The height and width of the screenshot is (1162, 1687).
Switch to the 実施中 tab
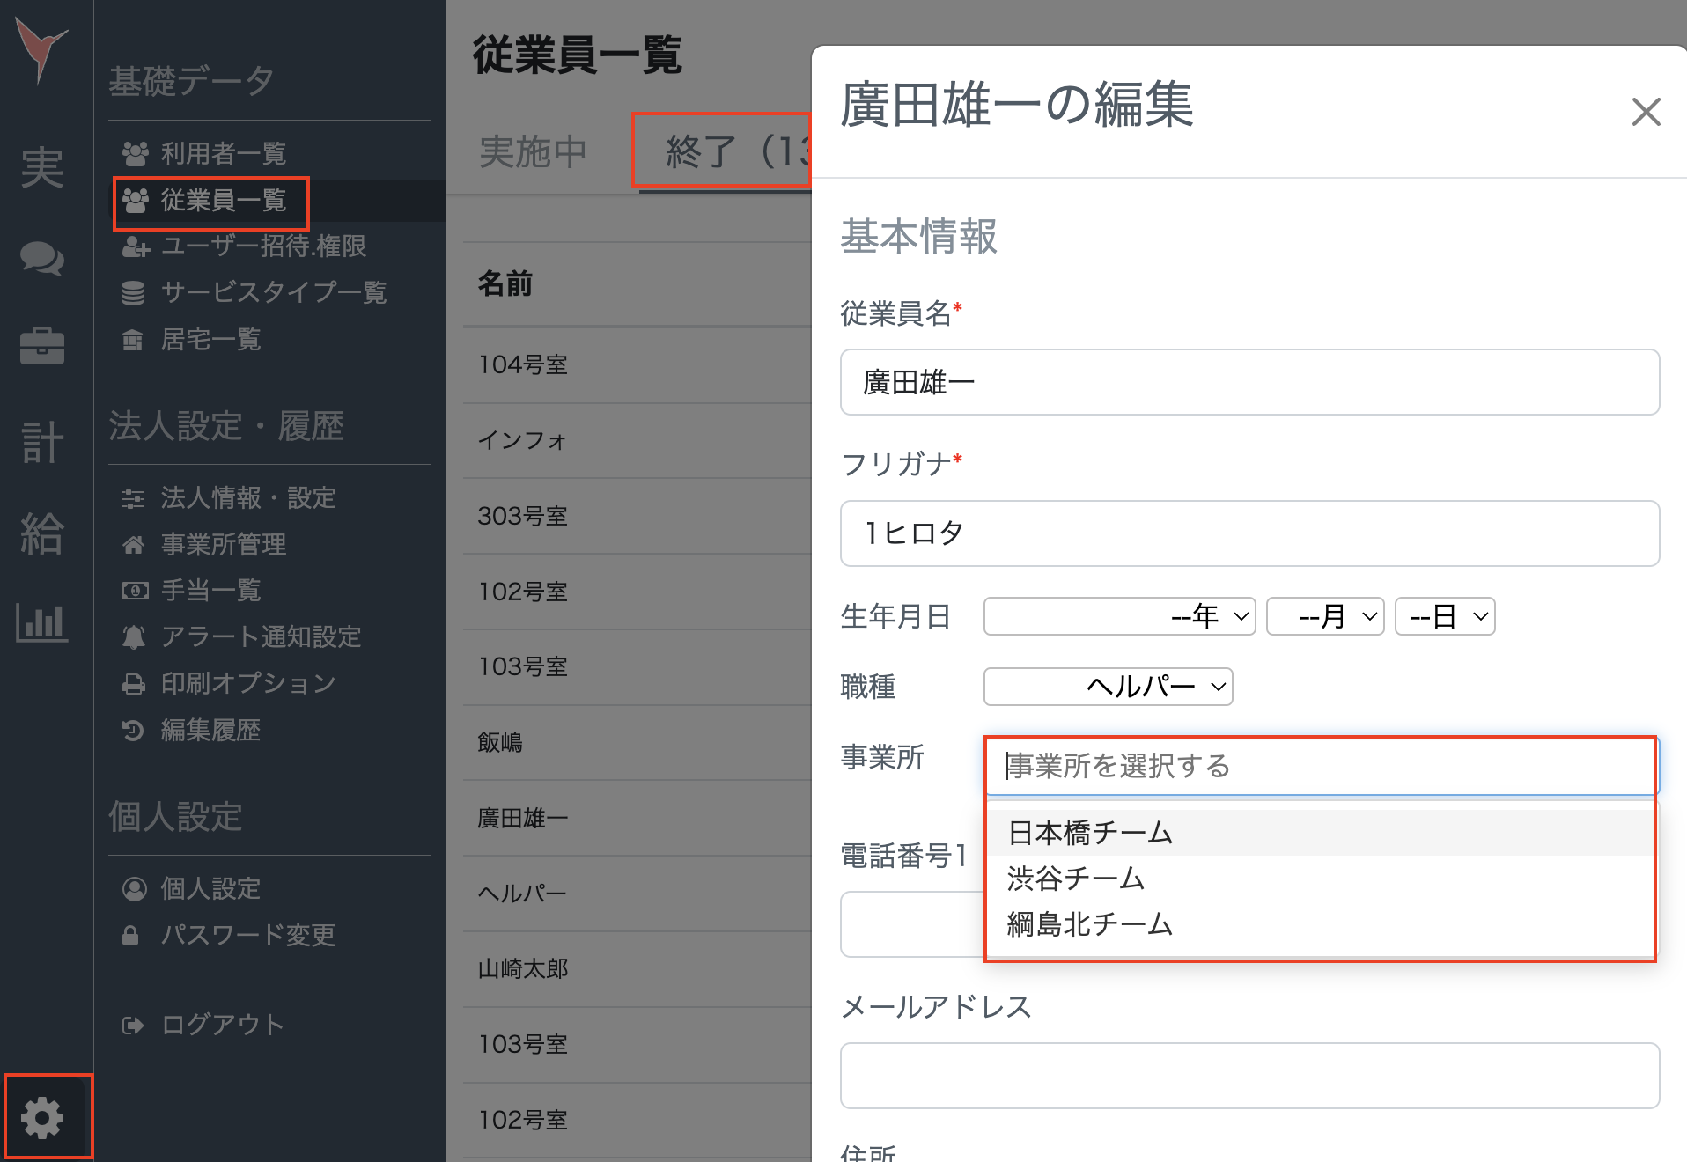[532, 151]
